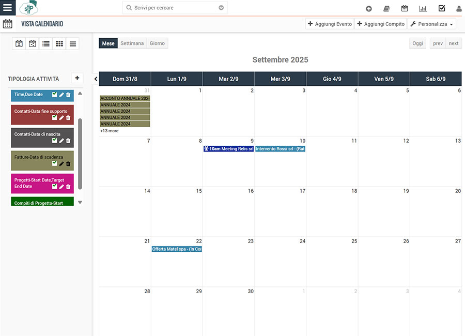Screen dimensions: 465x336
Task: Switch to the Settimana view tab
Action: pos(132,43)
